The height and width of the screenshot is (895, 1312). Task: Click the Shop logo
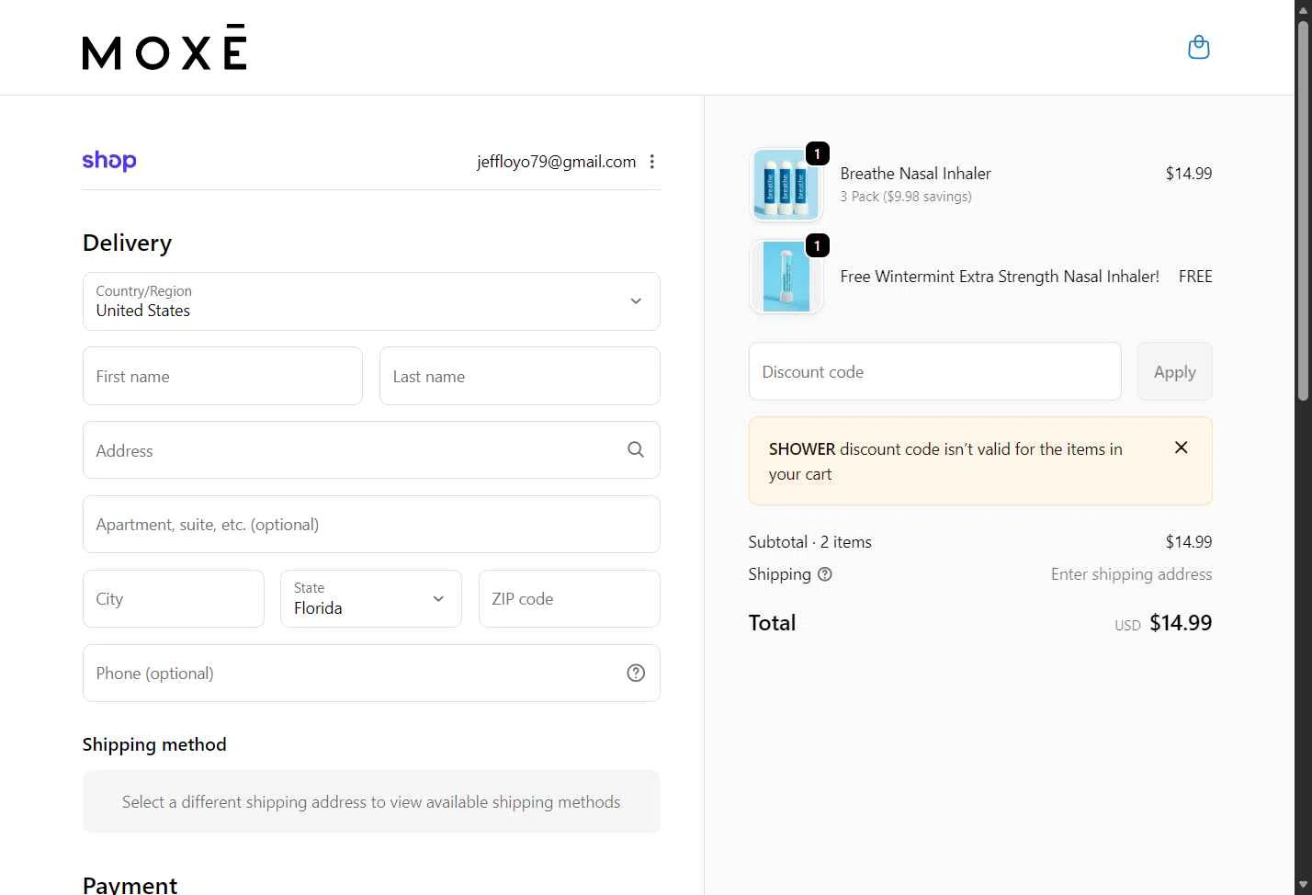pos(109,161)
